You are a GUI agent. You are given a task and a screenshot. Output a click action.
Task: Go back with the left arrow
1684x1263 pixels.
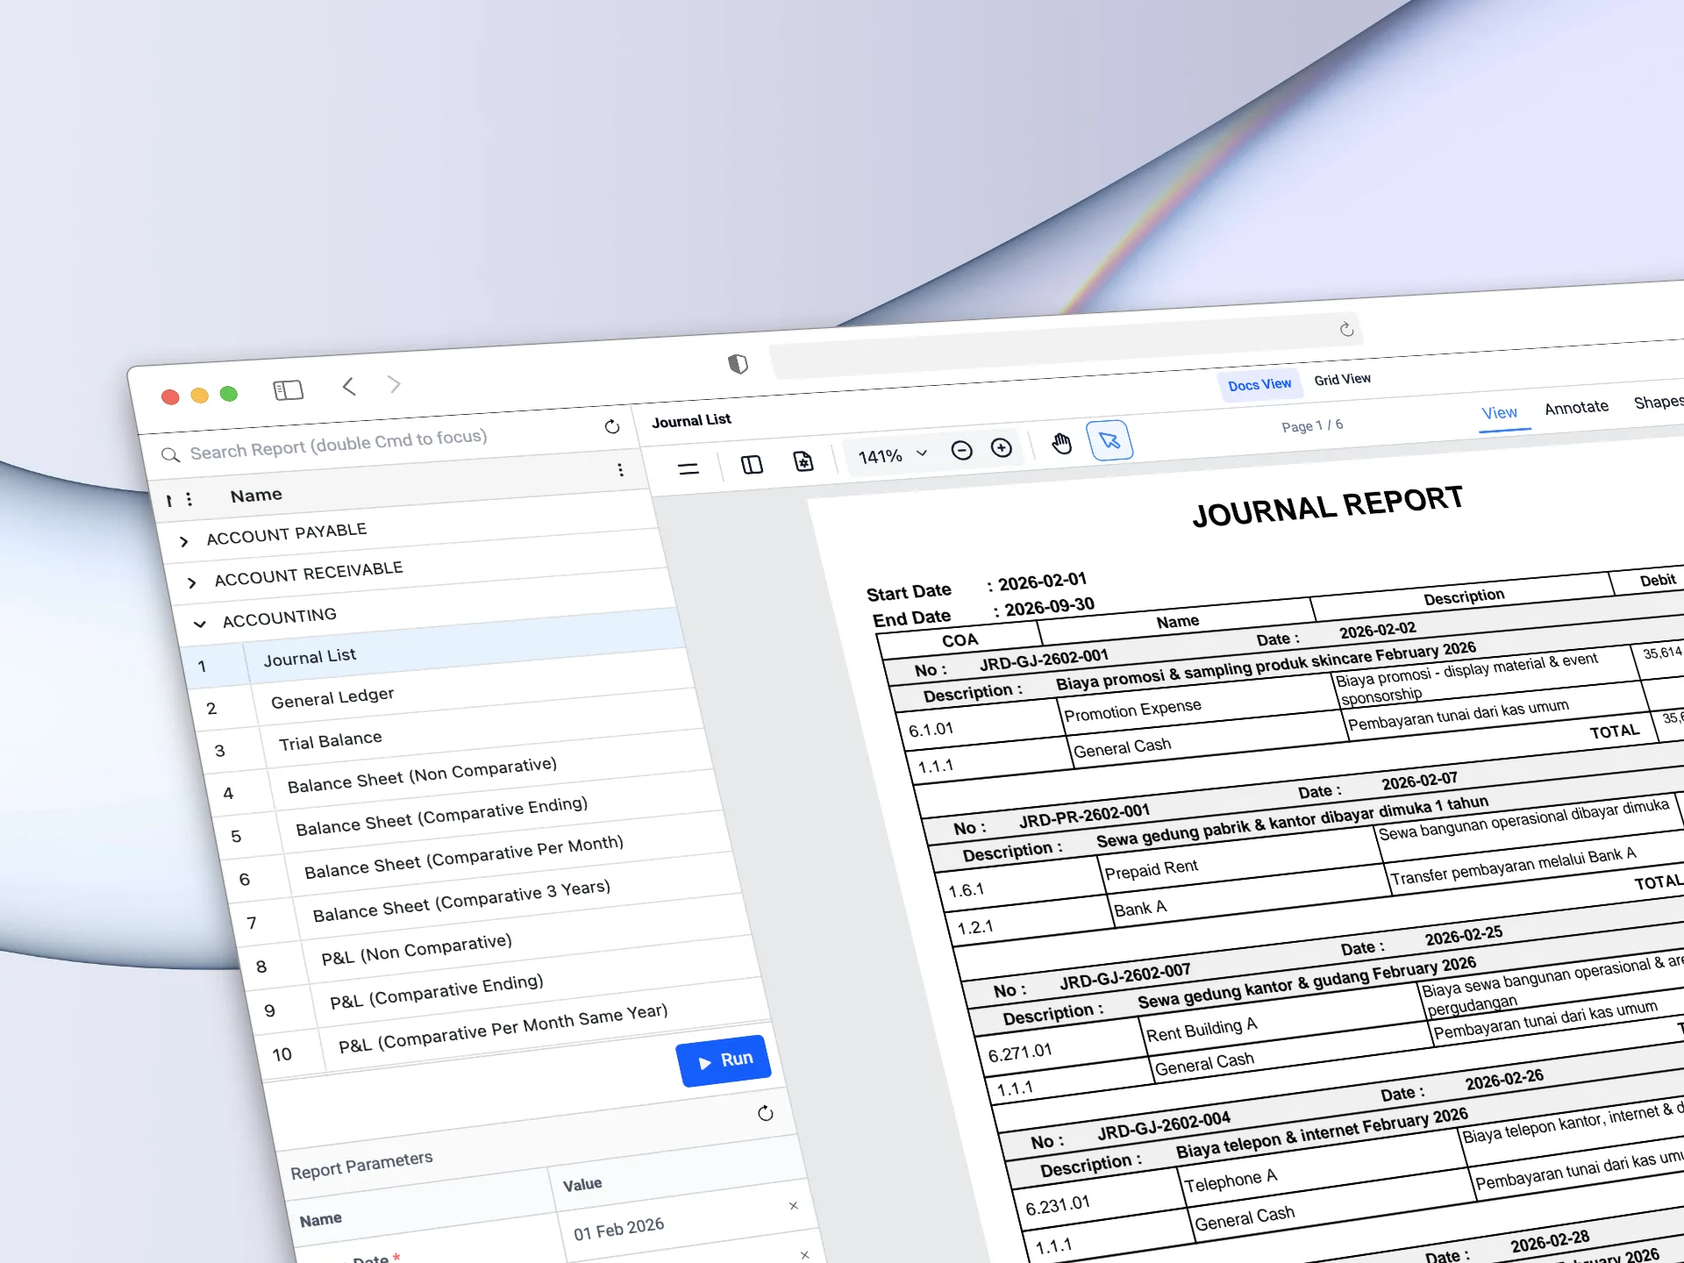pyautogui.click(x=349, y=387)
